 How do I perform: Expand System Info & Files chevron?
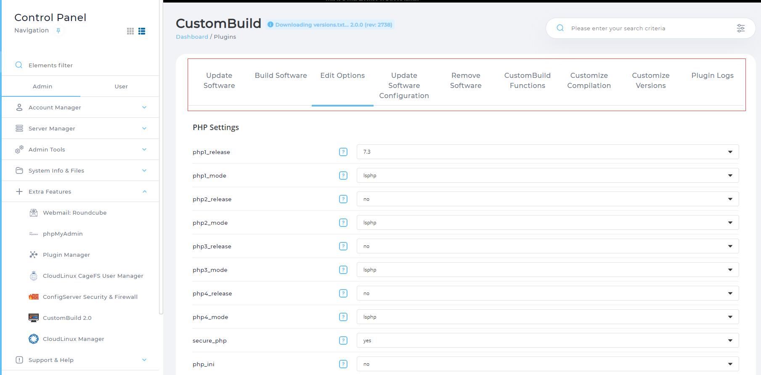pyautogui.click(x=144, y=170)
